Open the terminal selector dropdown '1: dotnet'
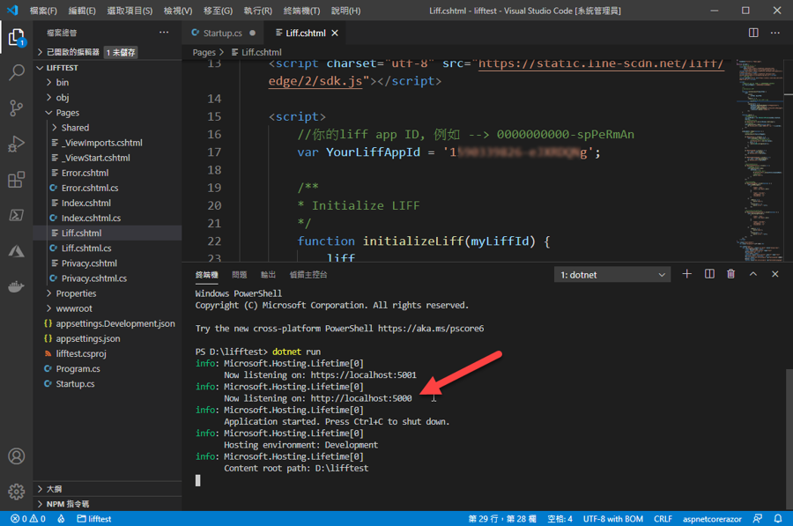Image resolution: width=793 pixels, height=526 pixels. click(613, 275)
